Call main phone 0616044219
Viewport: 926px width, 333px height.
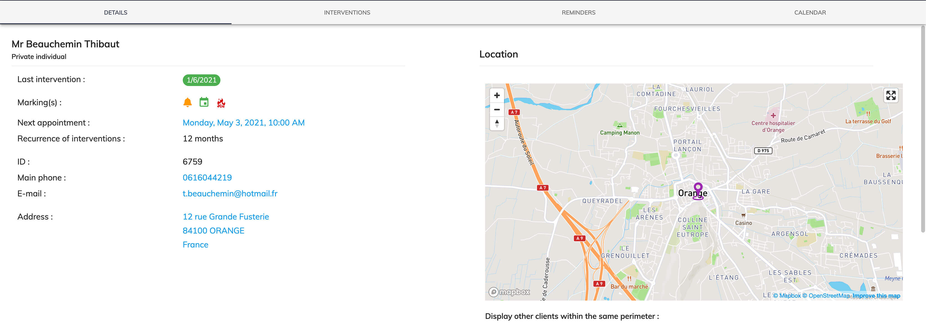[x=207, y=177]
